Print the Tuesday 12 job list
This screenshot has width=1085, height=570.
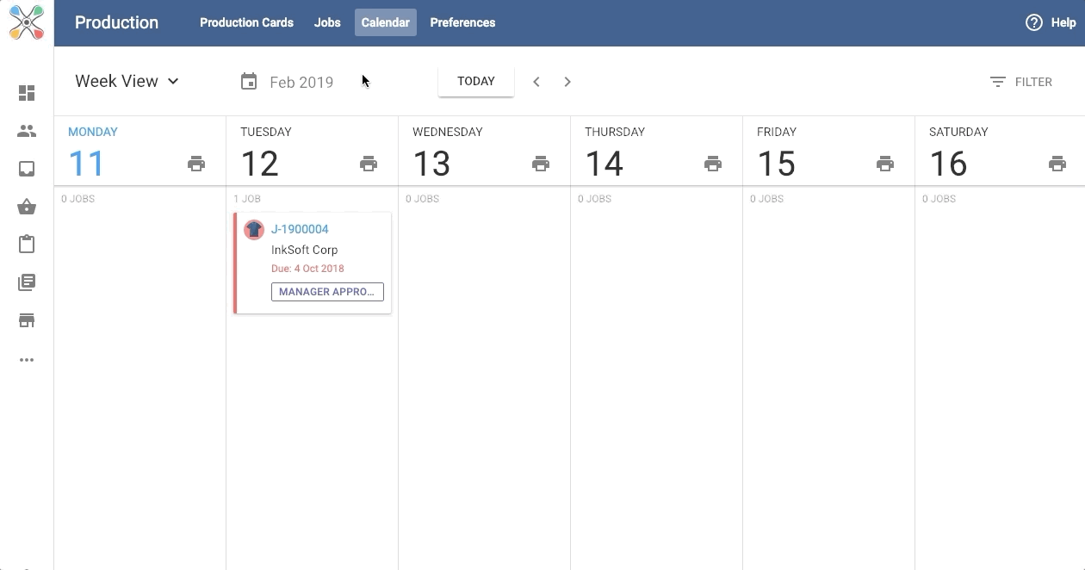coord(369,163)
